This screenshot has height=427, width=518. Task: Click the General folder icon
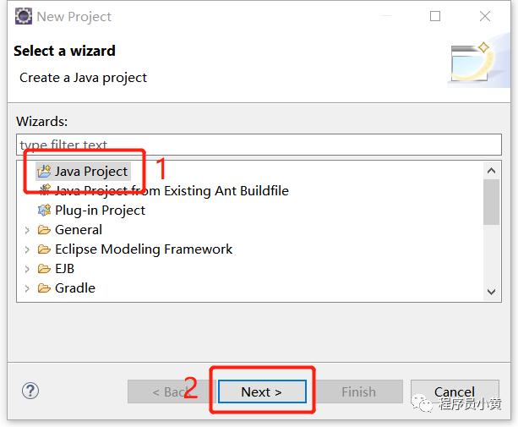coord(44,230)
